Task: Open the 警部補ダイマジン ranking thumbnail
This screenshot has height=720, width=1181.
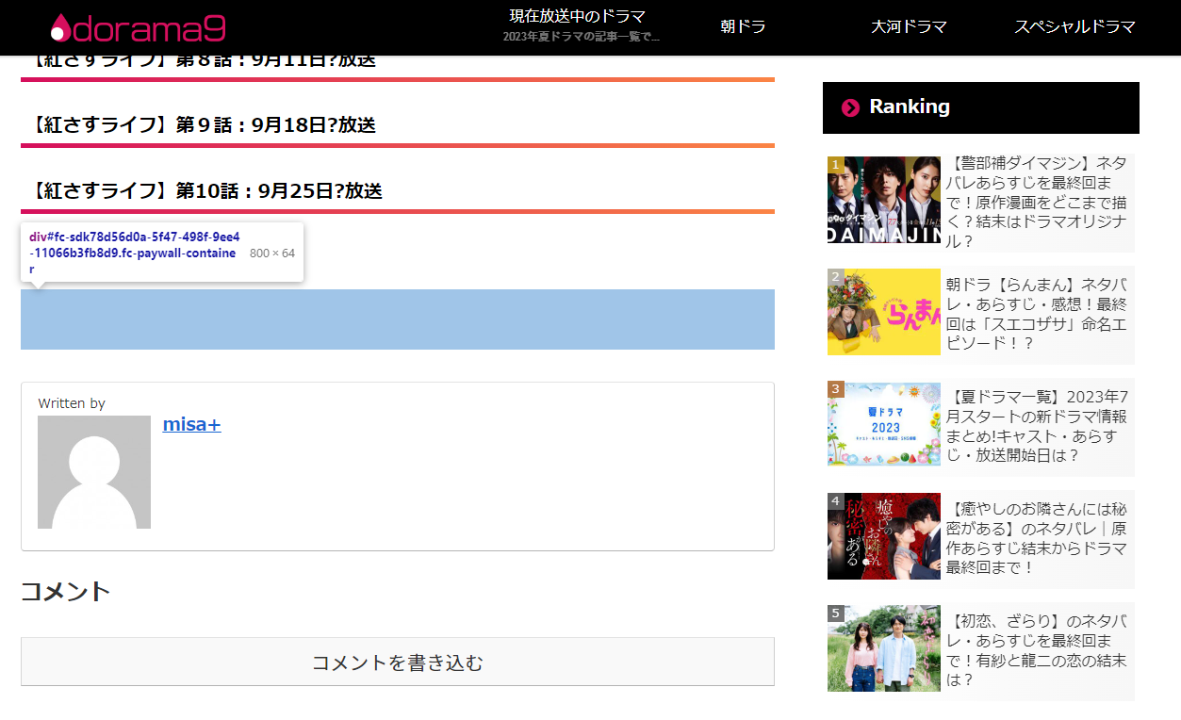Action: (884, 201)
